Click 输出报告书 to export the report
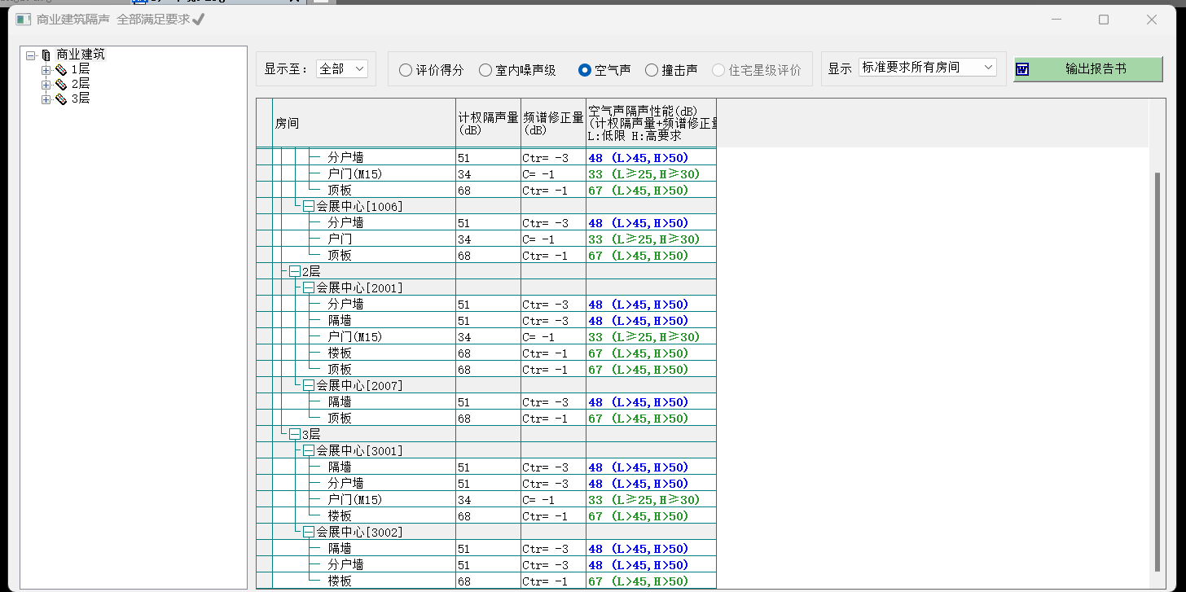Viewport: 1186px width, 592px height. [x=1095, y=69]
